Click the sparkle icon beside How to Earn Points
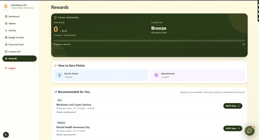 coord(56,66)
